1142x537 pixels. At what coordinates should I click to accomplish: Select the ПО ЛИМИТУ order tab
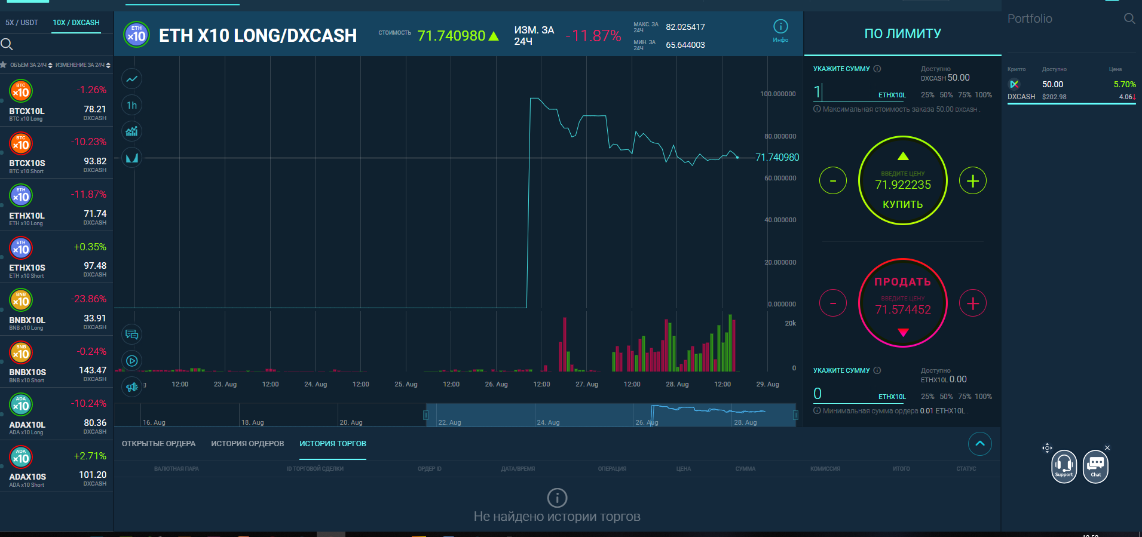902,33
